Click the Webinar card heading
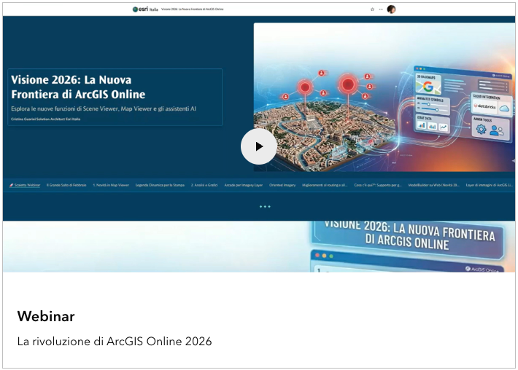Screen dimensions: 518x370 click(46, 316)
